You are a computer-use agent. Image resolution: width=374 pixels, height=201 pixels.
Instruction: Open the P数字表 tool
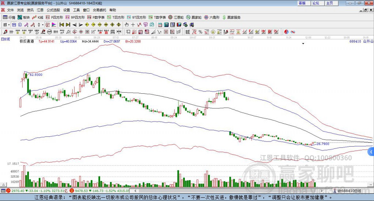[x=96, y=18]
